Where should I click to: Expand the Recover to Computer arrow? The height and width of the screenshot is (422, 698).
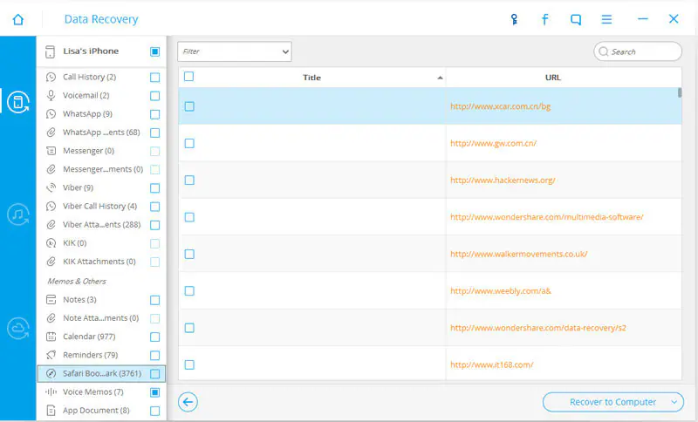pos(674,402)
